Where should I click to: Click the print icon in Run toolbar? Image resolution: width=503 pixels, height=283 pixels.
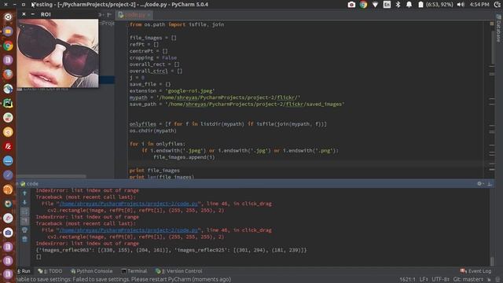(x=24, y=230)
